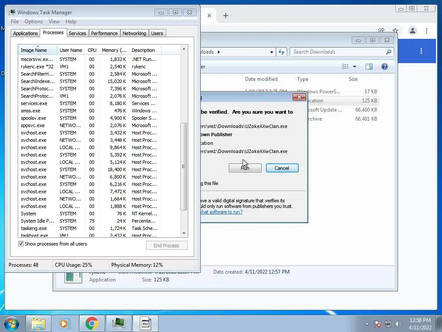Open network status tray icon
This screenshot has width=442, height=332.
pyautogui.click(x=388, y=324)
